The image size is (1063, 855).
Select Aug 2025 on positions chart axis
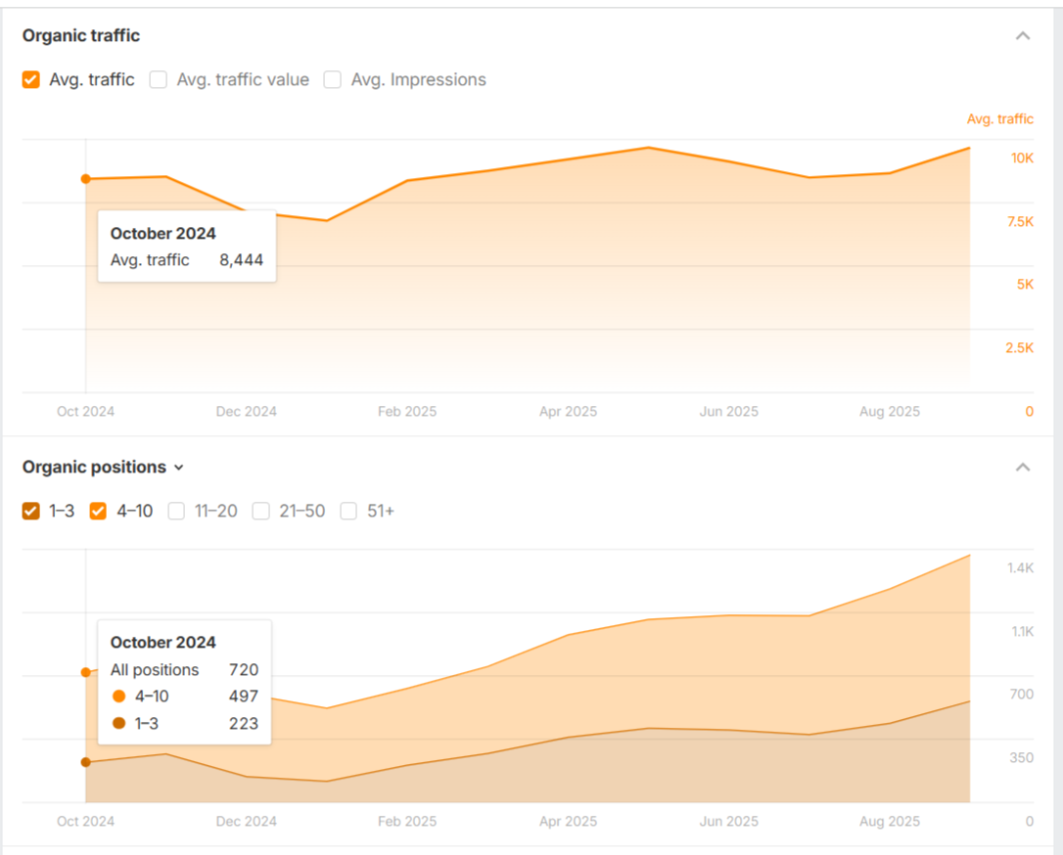889,821
